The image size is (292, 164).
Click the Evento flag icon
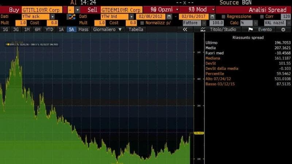[x=250, y=30]
